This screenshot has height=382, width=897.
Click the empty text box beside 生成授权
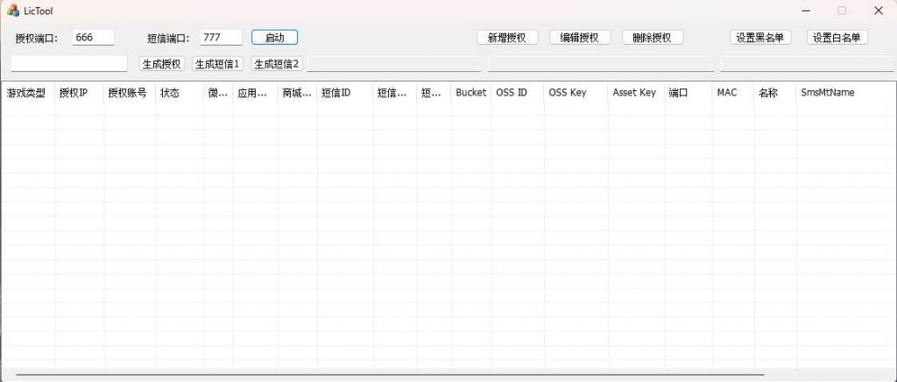coord(68,64)
